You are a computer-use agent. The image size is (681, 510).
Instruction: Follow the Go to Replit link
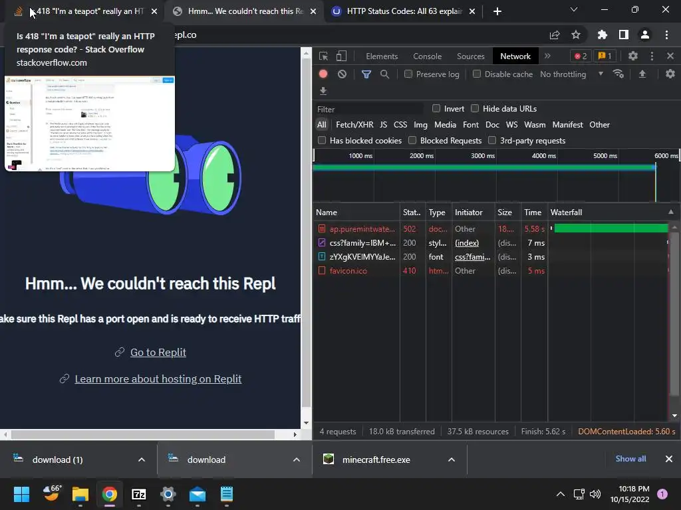click(158, 352)
